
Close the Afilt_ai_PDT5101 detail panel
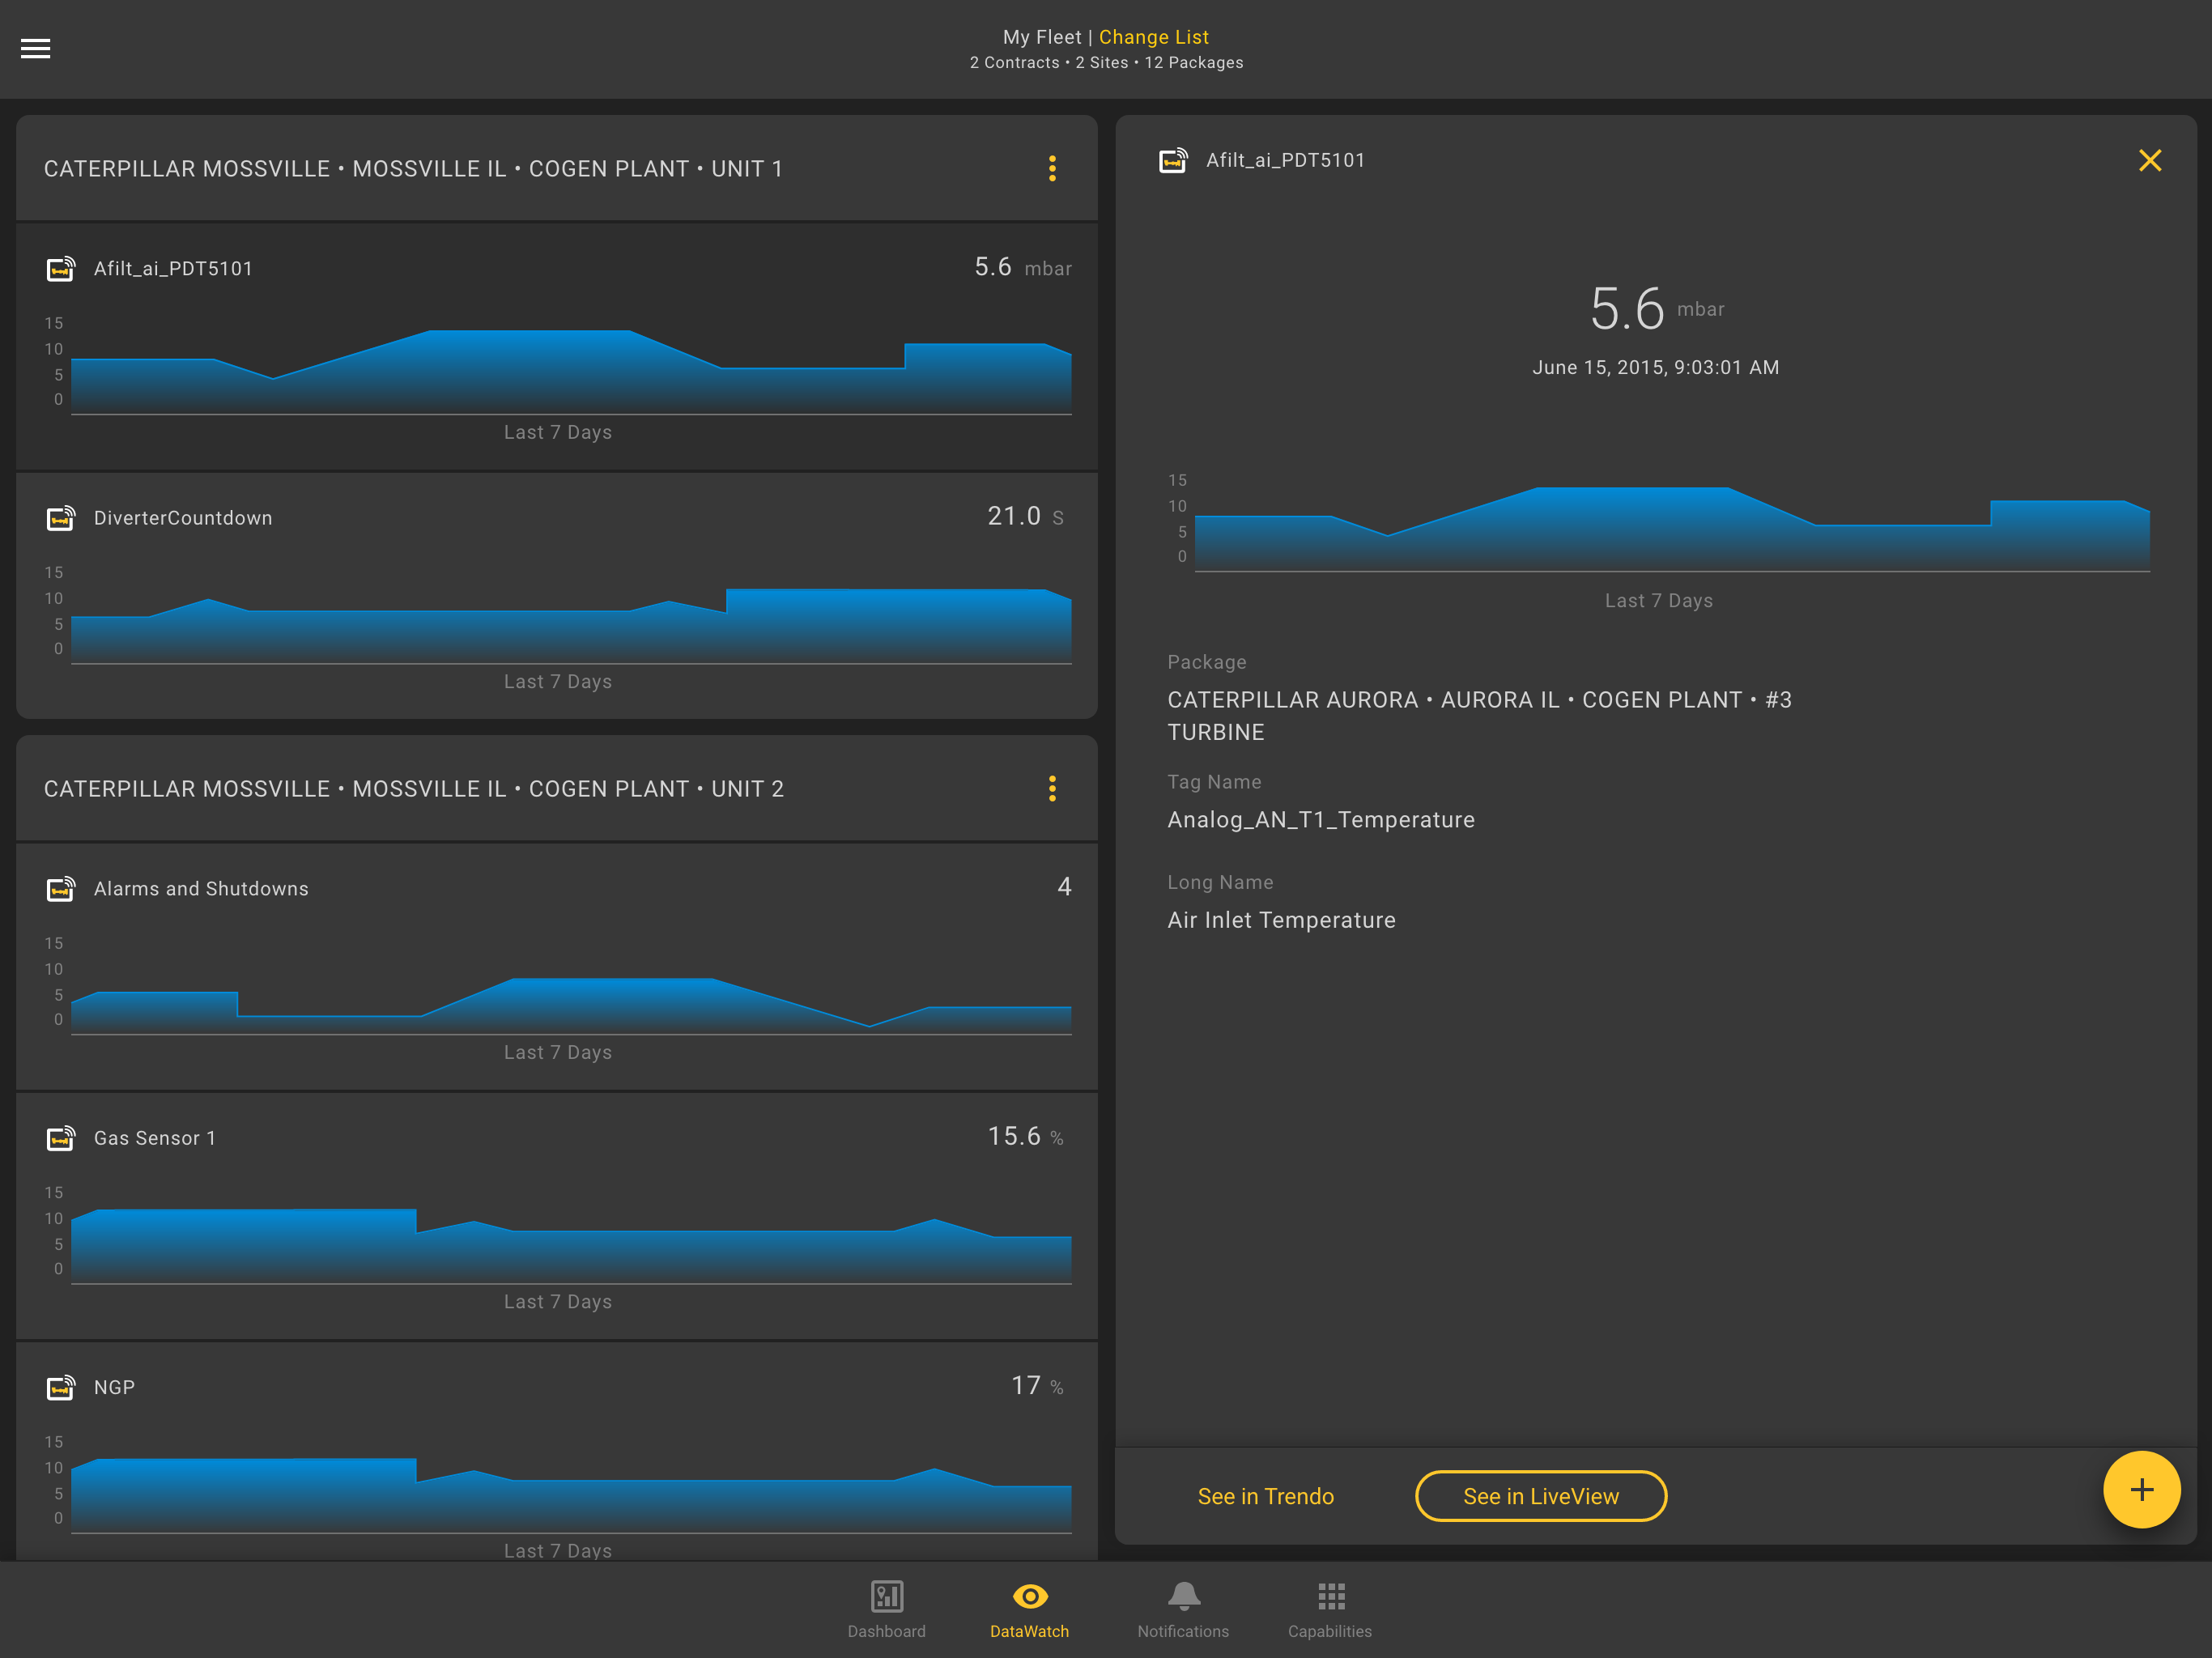coord(2150,160)
